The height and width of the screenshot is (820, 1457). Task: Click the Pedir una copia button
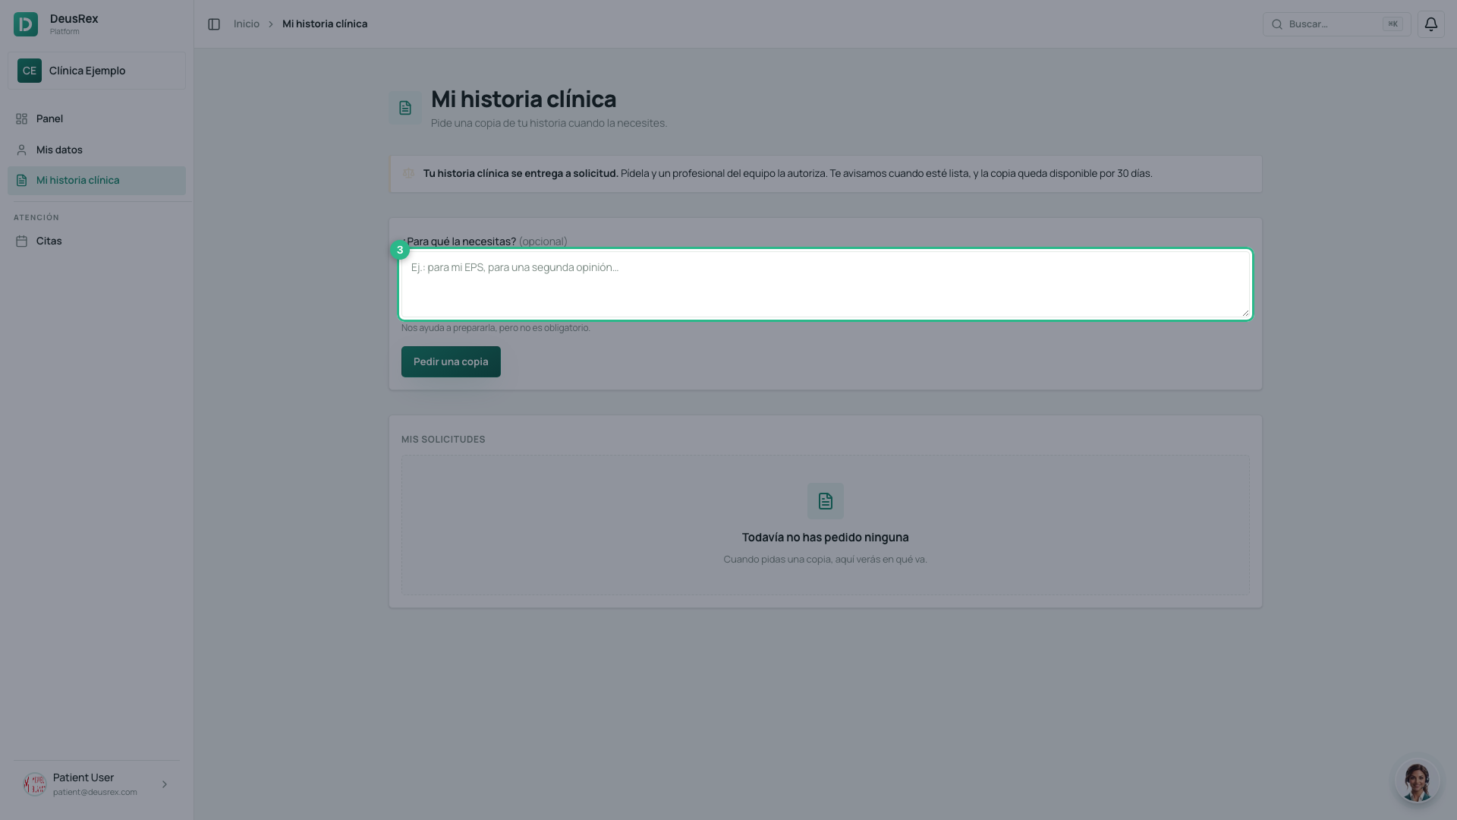[451, 362]
